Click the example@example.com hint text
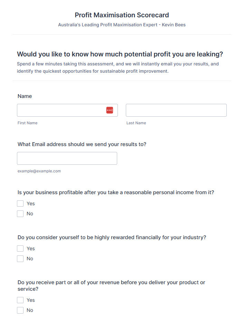Screen dimensions: 243x325 [x=39, y=171]
